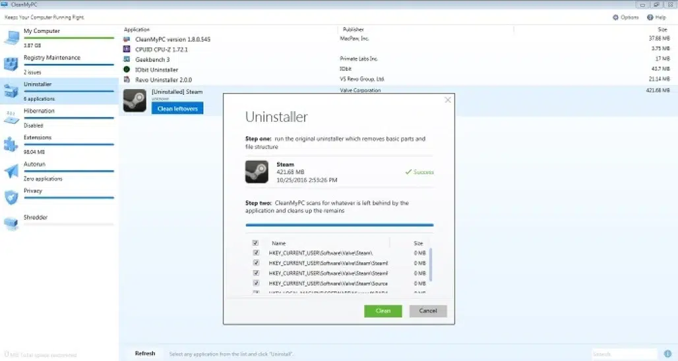The width and height of the screenshot is (678, 361).
Task: Click the Help question mark icon
Action: pyautogui.click(x=650, y=17)
